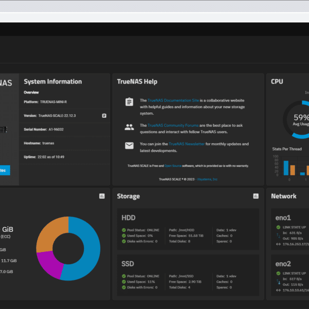The image size is (309, 309).
Task: Click the eno2 interface name
Action: (283, 264)
